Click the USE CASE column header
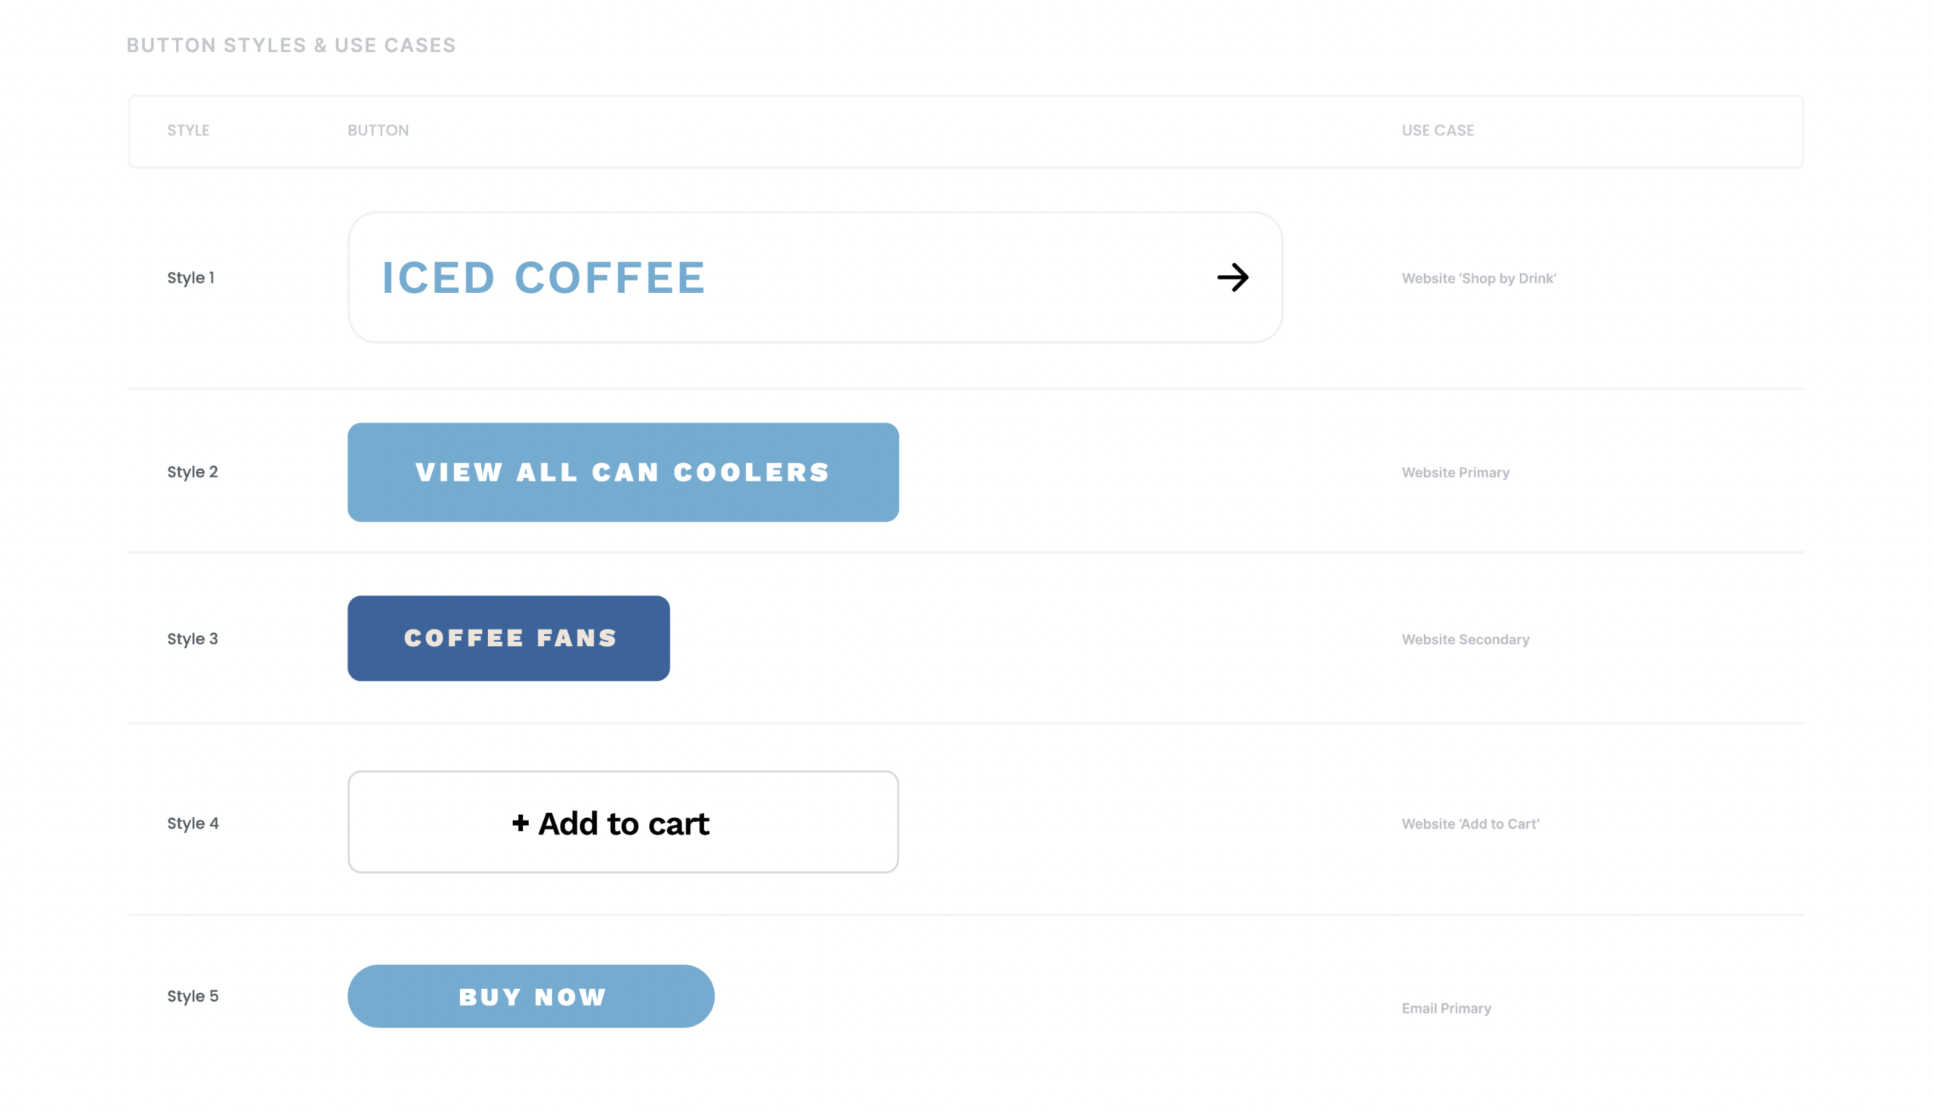 [1437, 131]
